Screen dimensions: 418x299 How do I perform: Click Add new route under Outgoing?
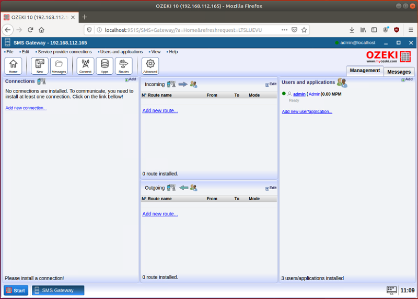pyautogui.click(x=160, y=214)
